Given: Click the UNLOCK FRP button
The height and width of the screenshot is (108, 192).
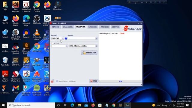Looking at the screenshot, I should pyautogui.click(x=89, y=53).
